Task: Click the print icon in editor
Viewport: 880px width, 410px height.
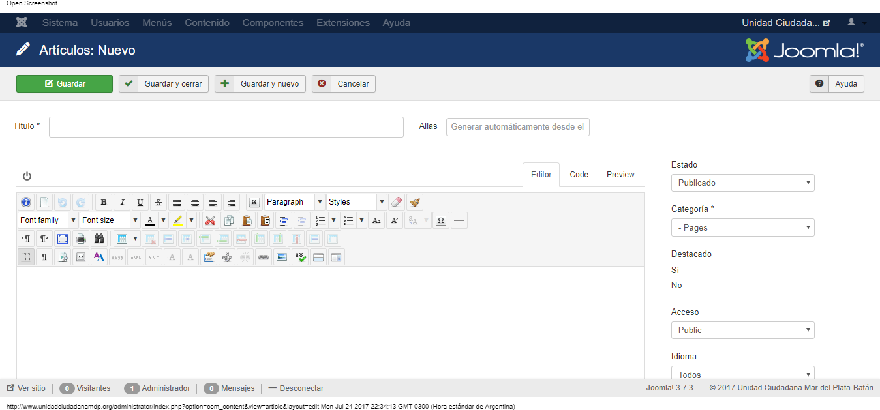Action: click(x=81, y=239)
